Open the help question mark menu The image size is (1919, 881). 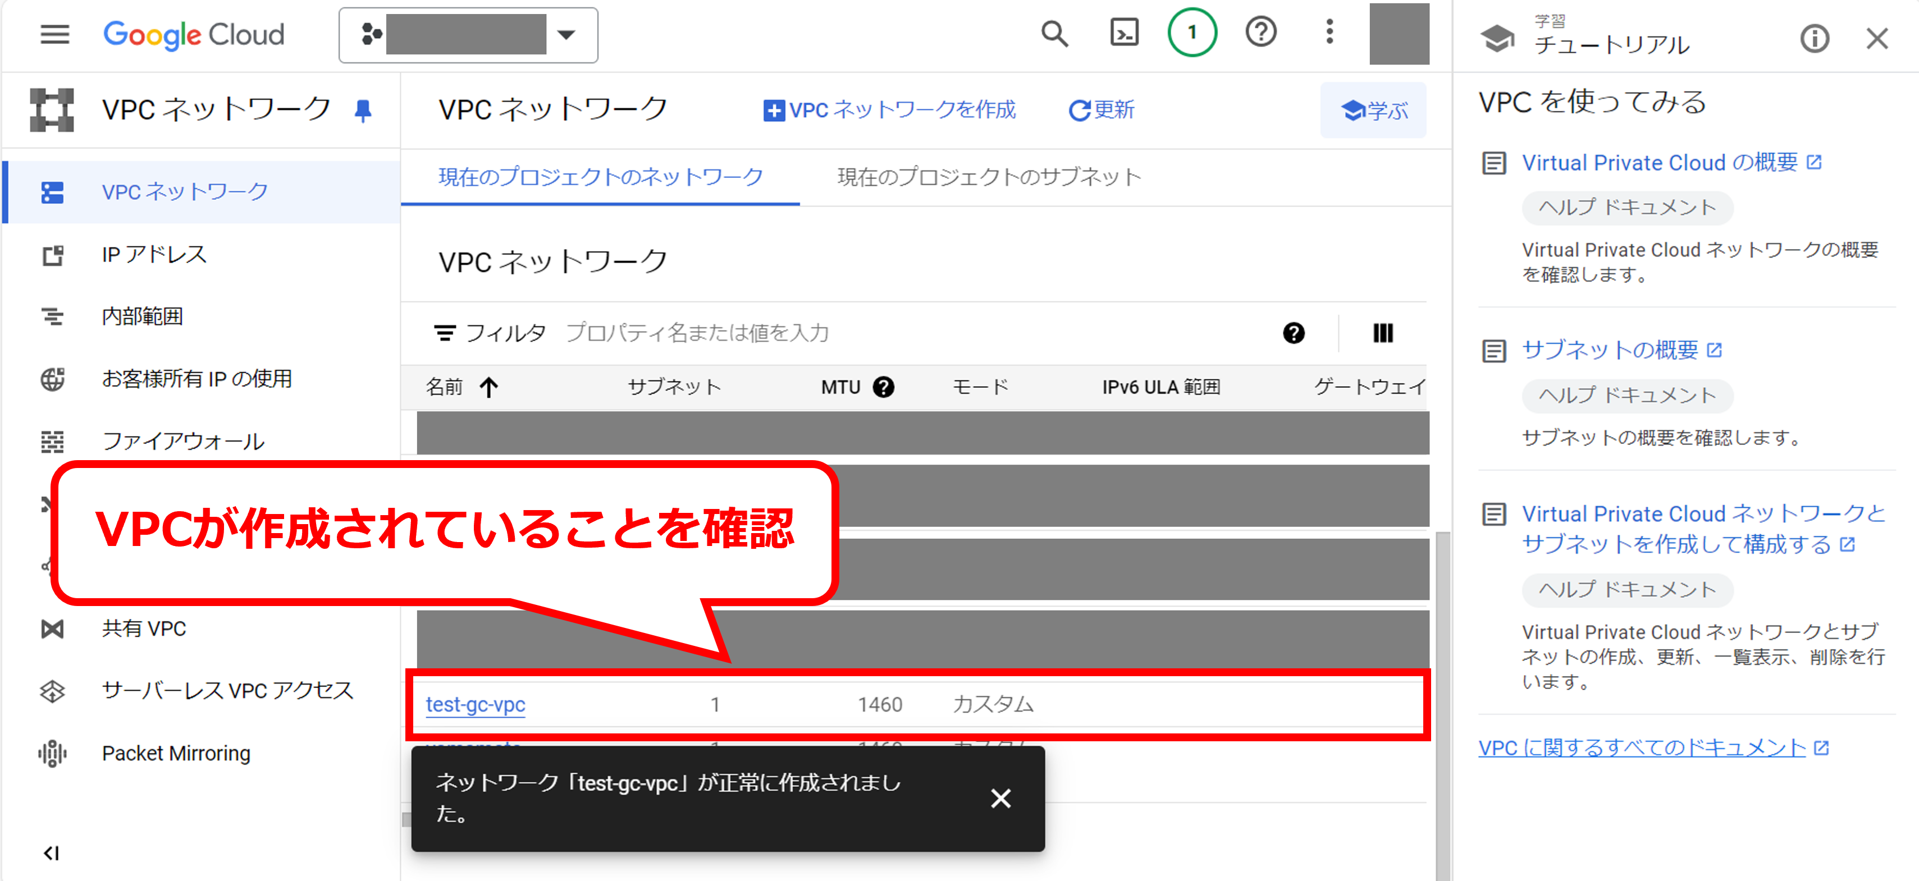click(1260, 33)
